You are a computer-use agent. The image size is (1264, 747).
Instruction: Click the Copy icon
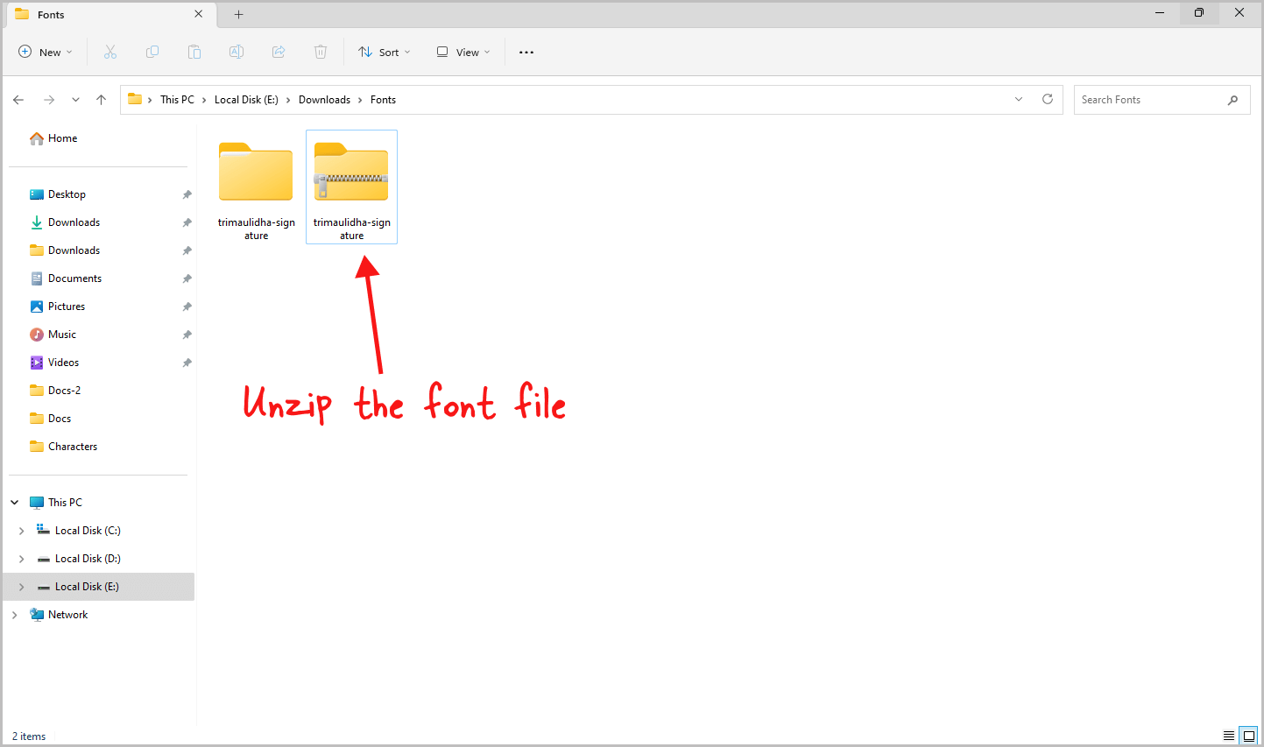pyautogui.click(x=152, y=52)
